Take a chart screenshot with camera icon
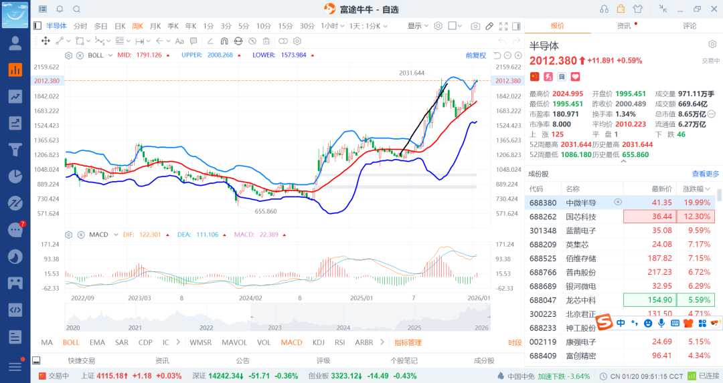 click(475, 26)
